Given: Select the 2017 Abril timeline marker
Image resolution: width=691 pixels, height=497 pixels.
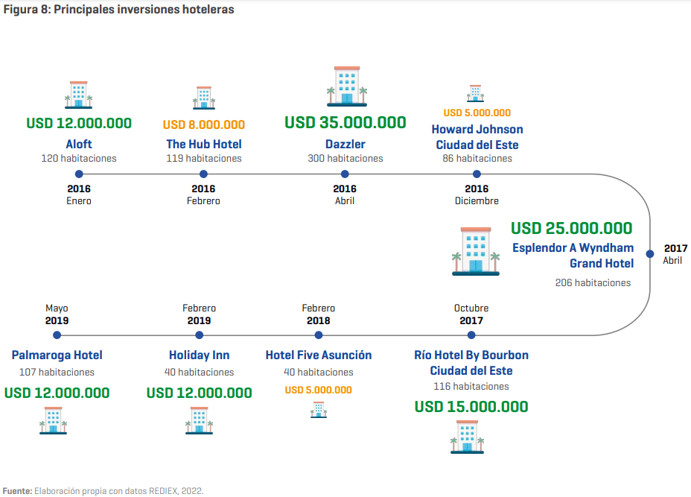Looking at the screenshot, I should point(649,254).
